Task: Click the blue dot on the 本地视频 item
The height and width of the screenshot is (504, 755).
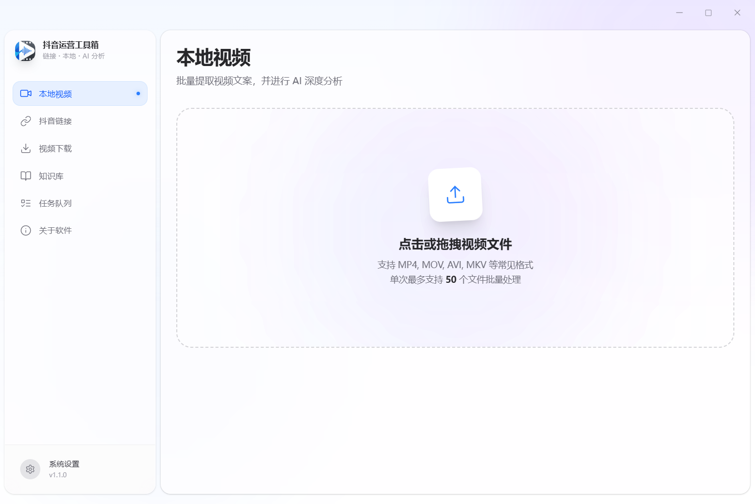Action: pos(138,94)
